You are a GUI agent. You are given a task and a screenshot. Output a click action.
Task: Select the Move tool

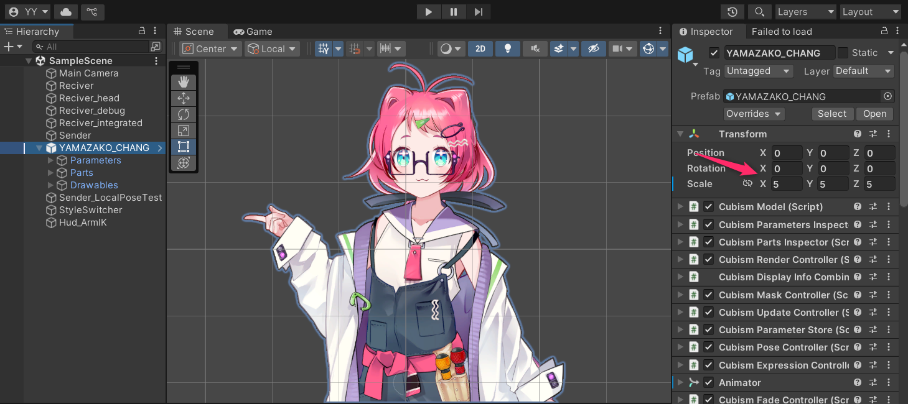184,98
